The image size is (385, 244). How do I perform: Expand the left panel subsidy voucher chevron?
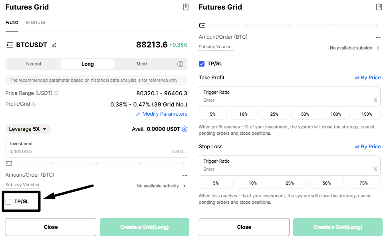(x=185, y=186)
